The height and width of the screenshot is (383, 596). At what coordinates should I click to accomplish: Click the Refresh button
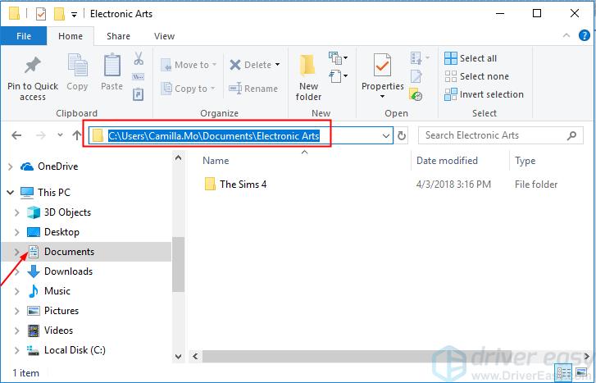402,136
